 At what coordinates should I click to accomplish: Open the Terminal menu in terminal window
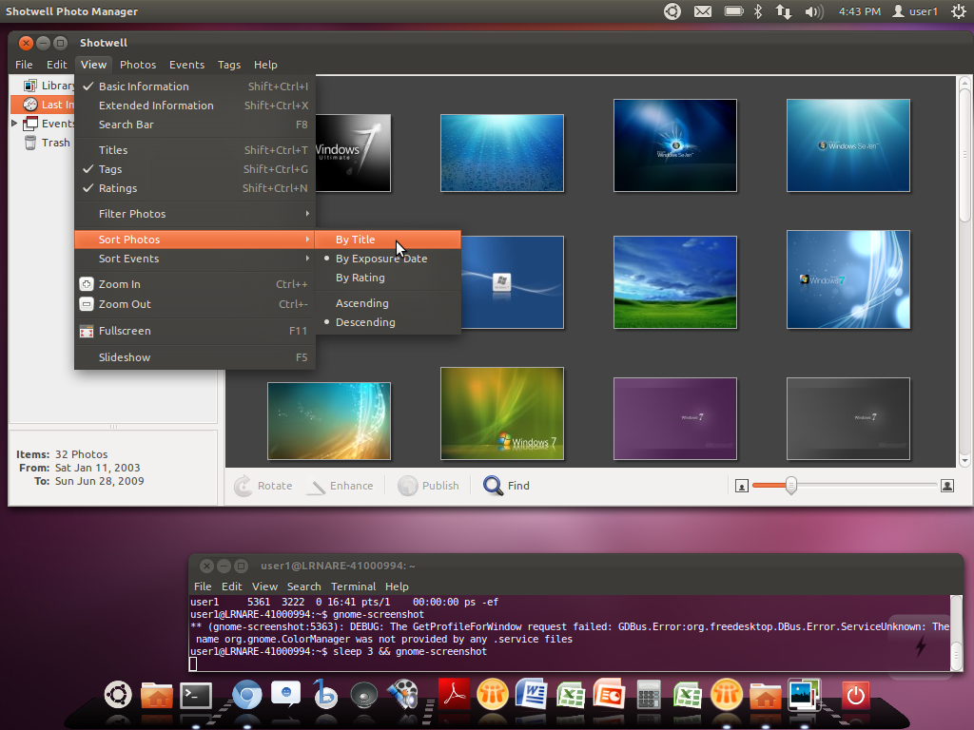pos(353,586)
